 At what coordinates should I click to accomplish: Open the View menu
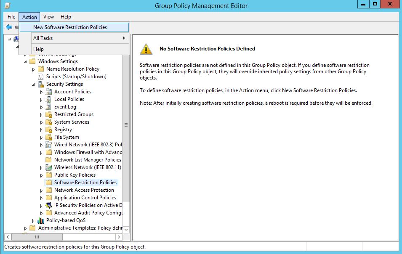coord(48,17)
